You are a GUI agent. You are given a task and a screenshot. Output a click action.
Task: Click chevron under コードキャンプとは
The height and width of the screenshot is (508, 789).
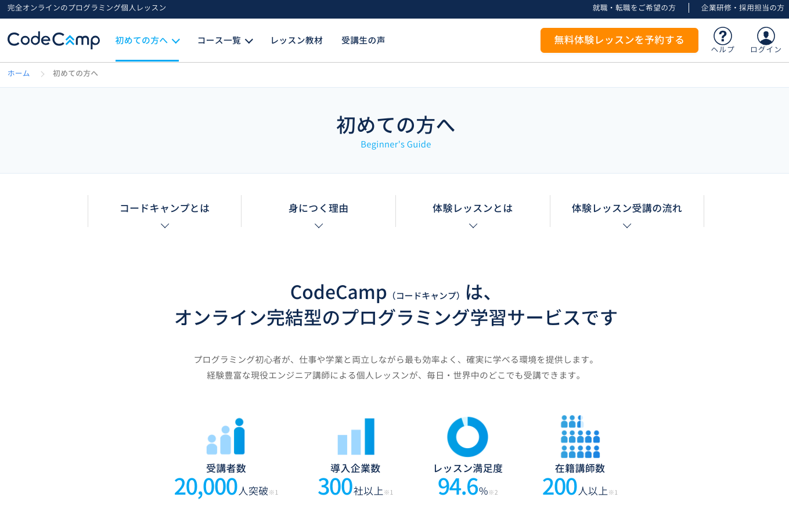(x=165, y=226)
